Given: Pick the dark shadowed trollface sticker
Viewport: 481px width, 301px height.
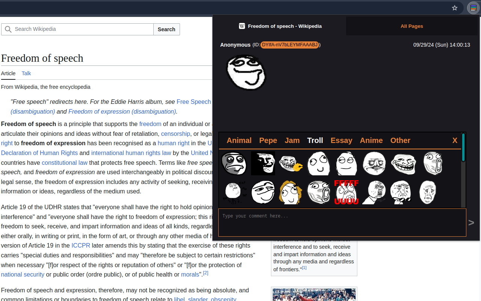Looking at the screenshot, I should click(263, 163).
